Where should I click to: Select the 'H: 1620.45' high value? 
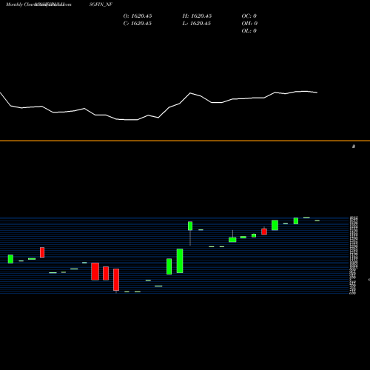(197, 16)
